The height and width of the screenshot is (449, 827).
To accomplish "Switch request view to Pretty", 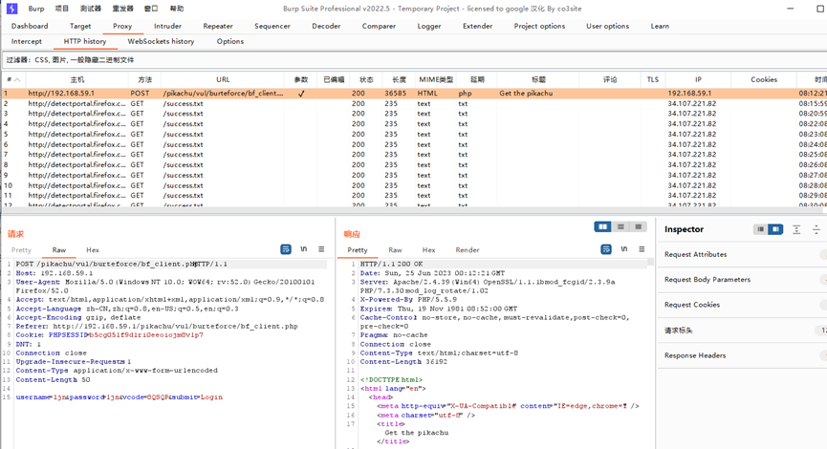I will point(21,249).
